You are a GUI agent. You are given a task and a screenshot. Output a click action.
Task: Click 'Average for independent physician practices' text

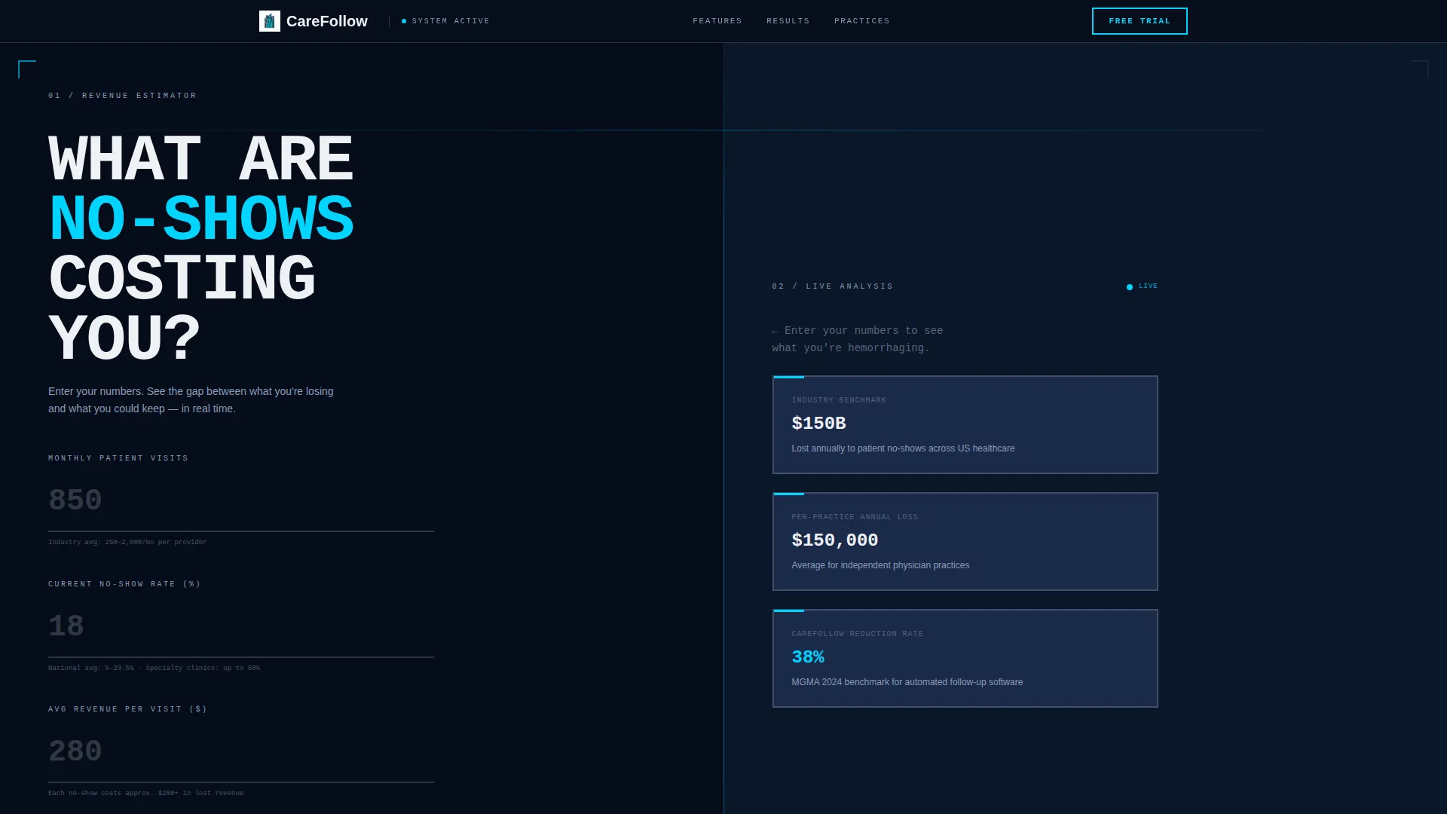coord(880,565)
